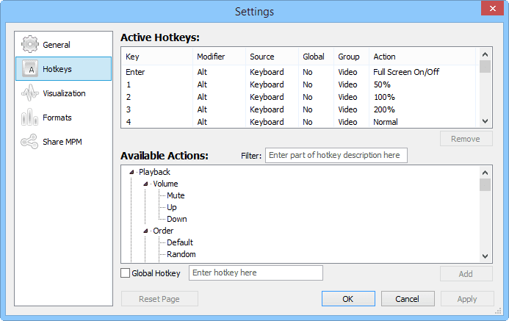Click the Visualization waveform icon
Screen dimensions: 509x321
click(30, 93)
